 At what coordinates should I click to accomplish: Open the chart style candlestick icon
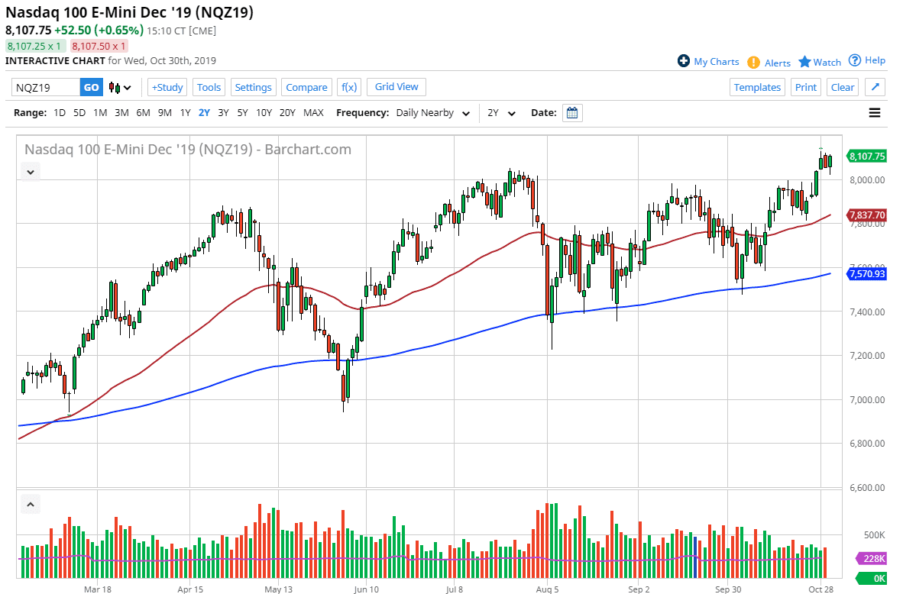(x=113, y=87)
